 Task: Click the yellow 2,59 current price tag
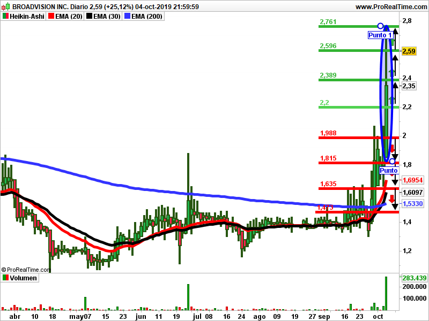[x=409, y=51]
